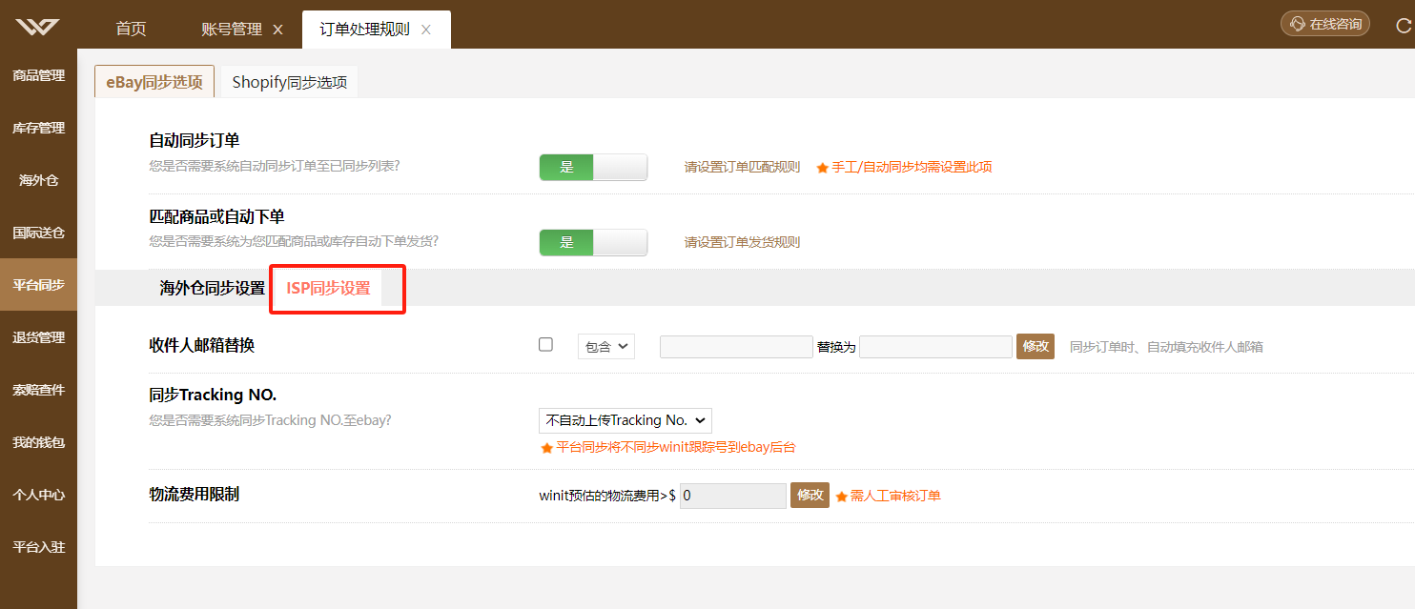Close the 账号管理 tab
This screenshot has height=609, width=1415.
click(277, 30)
